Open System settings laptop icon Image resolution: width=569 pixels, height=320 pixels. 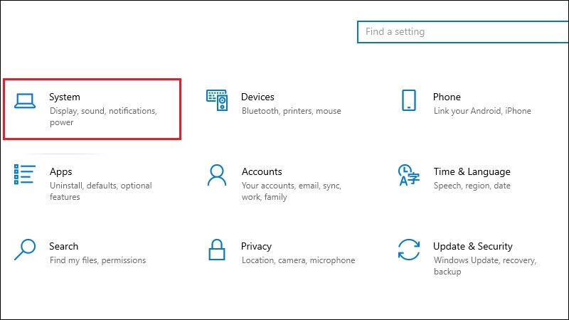(x=25, y=101)
